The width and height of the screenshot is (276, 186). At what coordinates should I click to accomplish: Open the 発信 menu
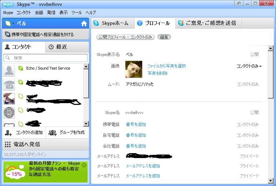51,13
